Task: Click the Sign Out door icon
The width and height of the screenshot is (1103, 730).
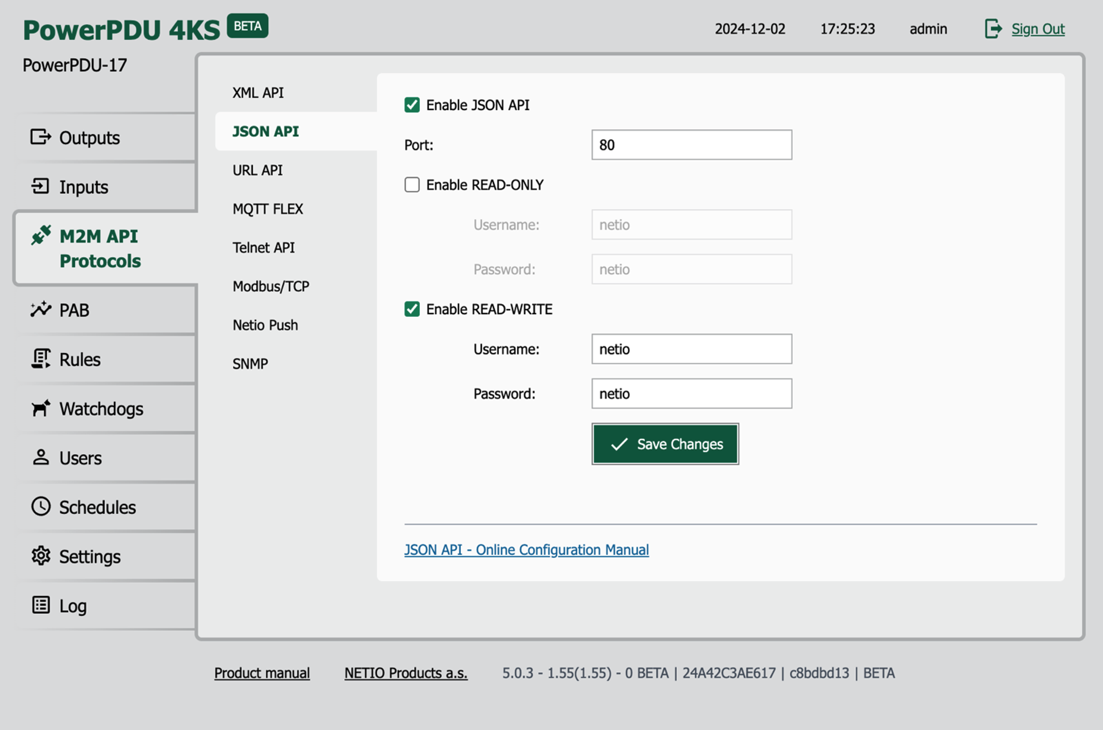Action: click(993, 29)
